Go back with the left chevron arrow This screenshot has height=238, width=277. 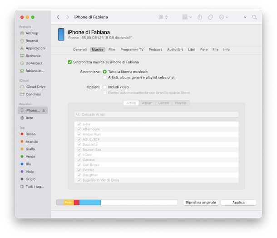tap(58, 17)
